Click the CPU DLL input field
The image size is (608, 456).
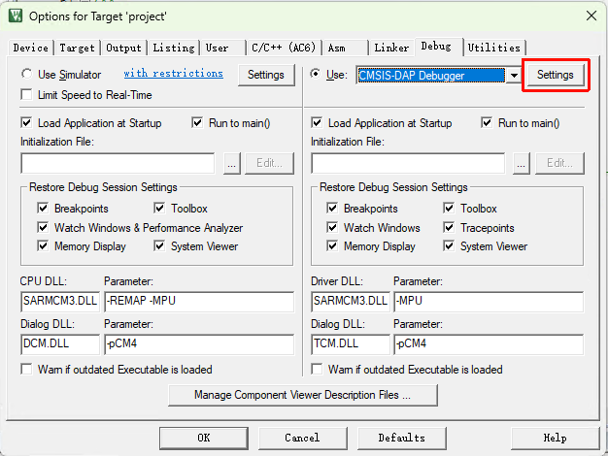pyautogui.click(x=59, y=302)
